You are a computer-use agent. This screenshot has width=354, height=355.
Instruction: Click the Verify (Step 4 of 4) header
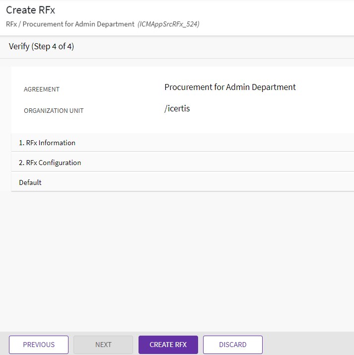pos(41,47)
